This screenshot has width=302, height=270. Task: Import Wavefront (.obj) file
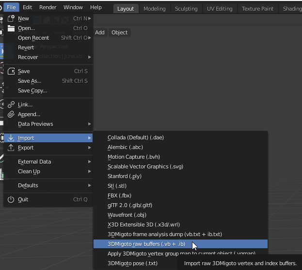point(180,215)
